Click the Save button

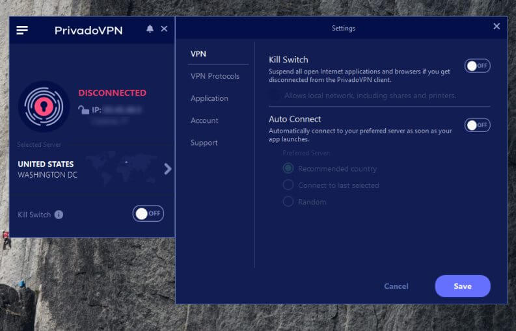(x=463, y=286)
